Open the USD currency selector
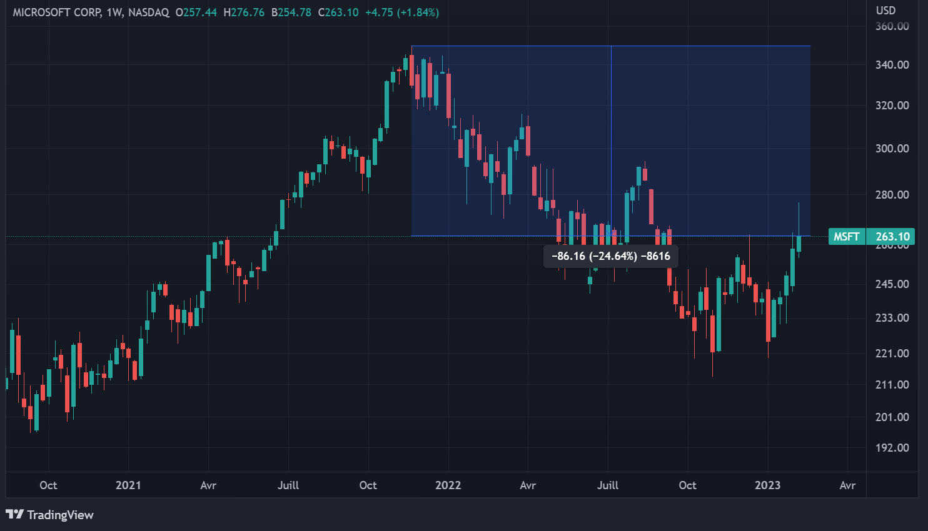 click(x=885, y=11)
